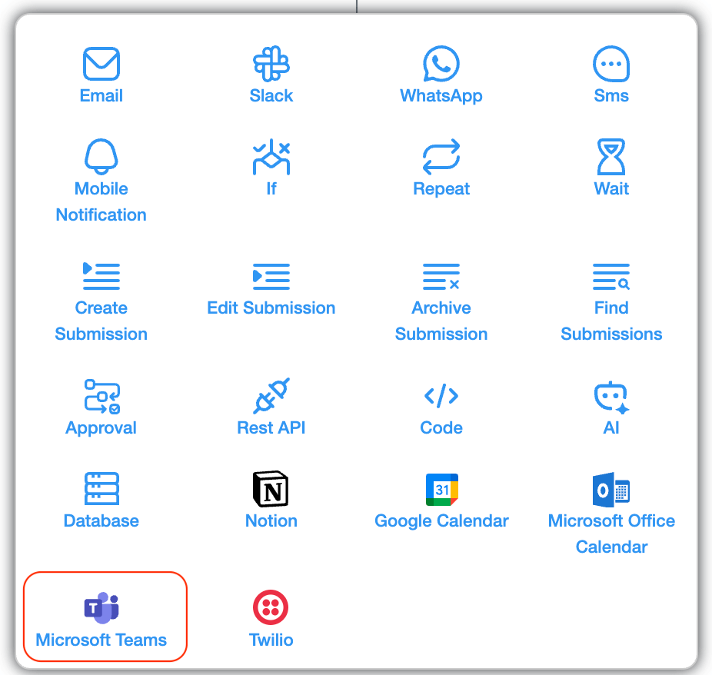Add the Wait hourglass icon
This screenshot has width=712, height=675.
pos(611,157)
